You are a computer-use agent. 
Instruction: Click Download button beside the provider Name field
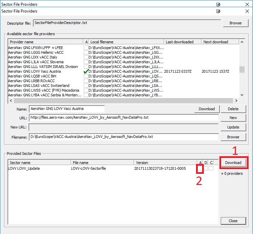[x=207, y=109]
